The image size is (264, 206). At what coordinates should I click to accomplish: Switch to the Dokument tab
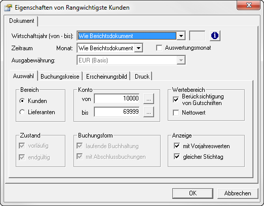coord(22,21)
